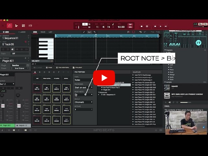Click the TAP tempo button
Viewport: 208px width, 156px height.
point(130,24)
